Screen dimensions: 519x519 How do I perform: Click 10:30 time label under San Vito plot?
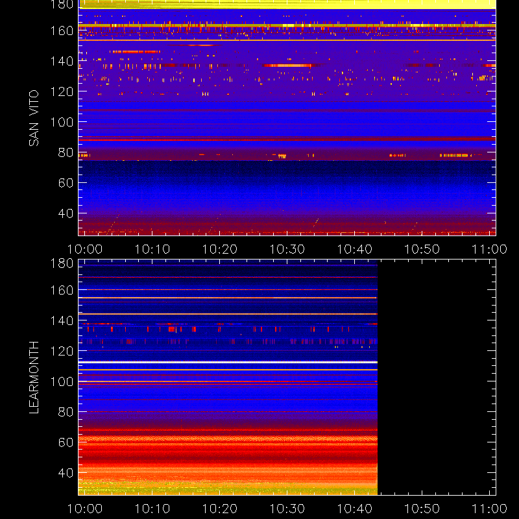[x=287, y=249]
